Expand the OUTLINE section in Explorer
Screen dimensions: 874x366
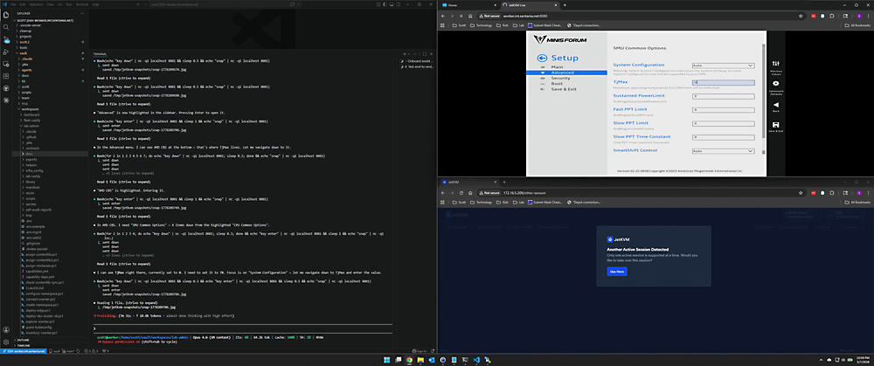tap(23, 339)
